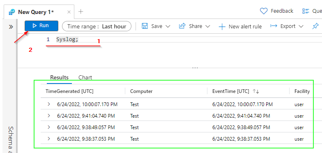Open the Feedback heart link
Screen dimensions: 322x153
(276, 11)
